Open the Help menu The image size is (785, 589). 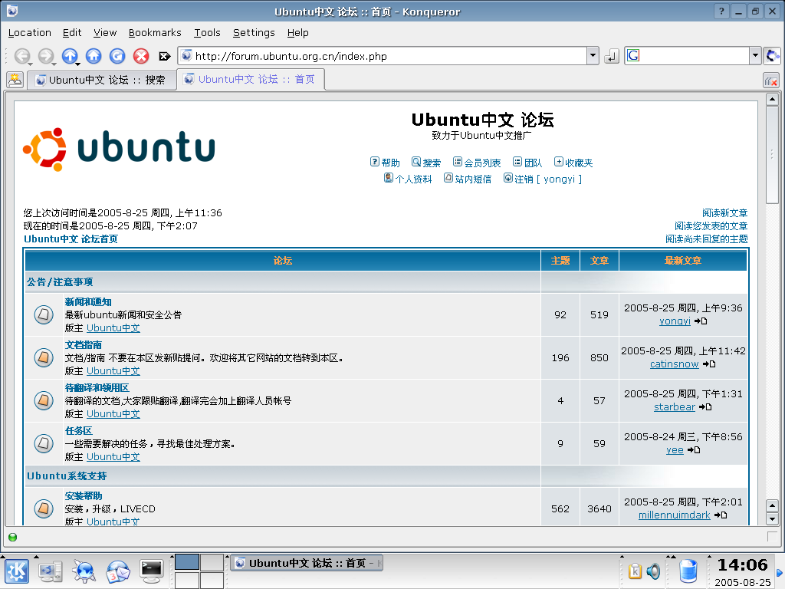click(x=298, y=32)
